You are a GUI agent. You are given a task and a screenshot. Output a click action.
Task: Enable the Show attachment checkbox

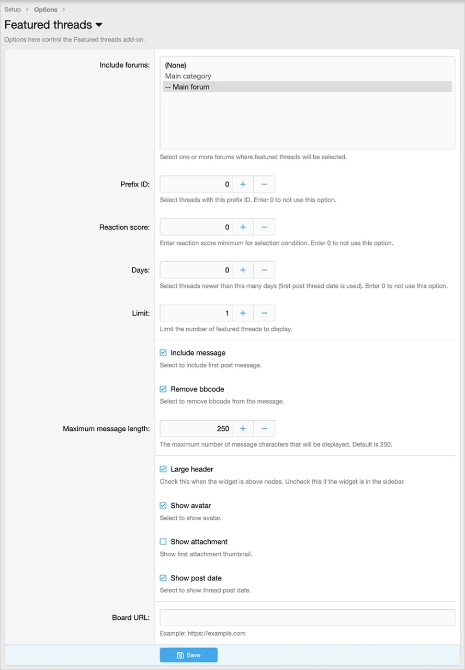[163, 542]
